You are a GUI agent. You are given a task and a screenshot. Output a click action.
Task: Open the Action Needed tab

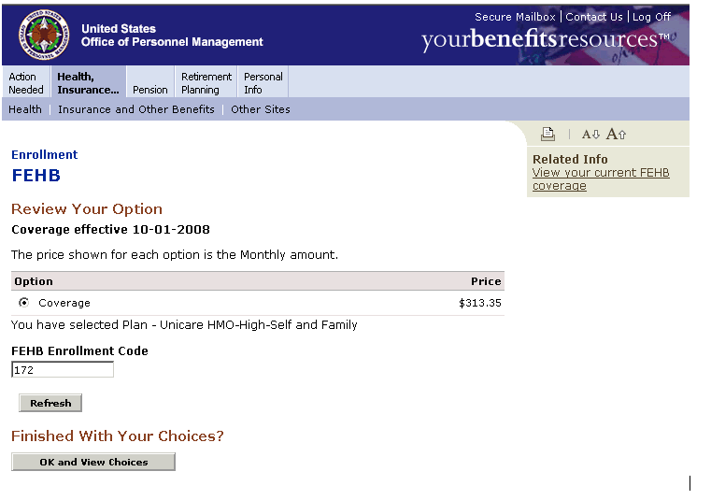tap(26, 83)
